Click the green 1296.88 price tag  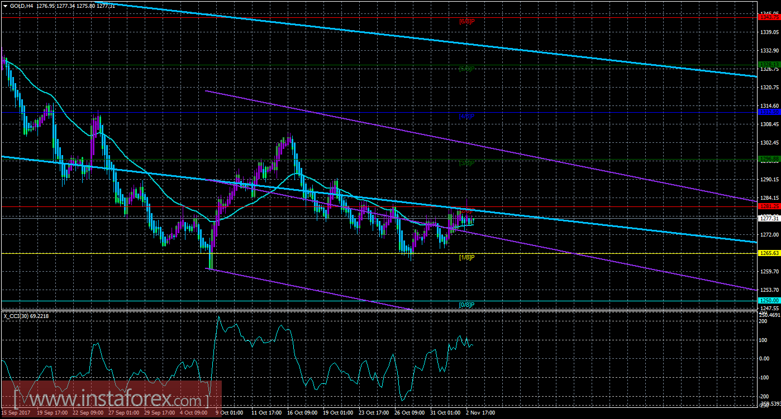(769, 159)
